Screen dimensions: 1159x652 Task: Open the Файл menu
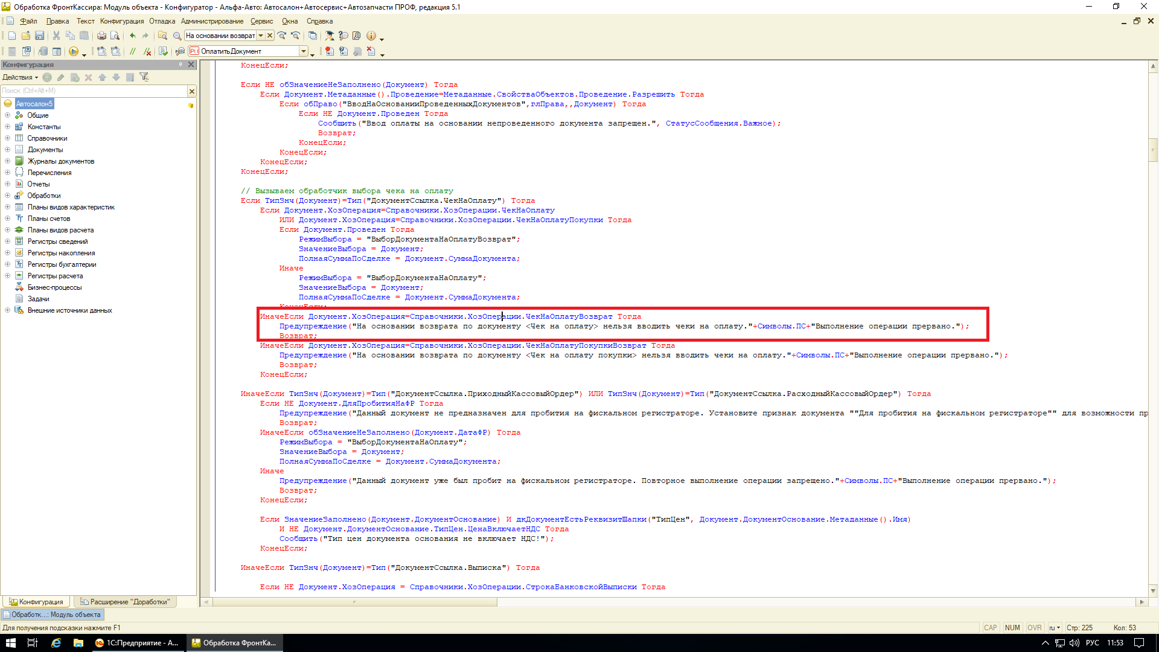[x=28, y=21]
